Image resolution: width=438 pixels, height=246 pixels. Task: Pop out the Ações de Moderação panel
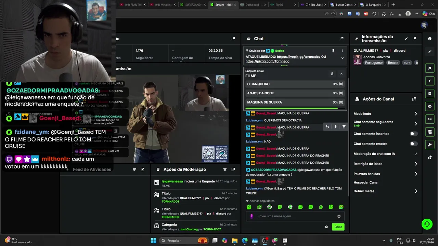tap(233, 169)
